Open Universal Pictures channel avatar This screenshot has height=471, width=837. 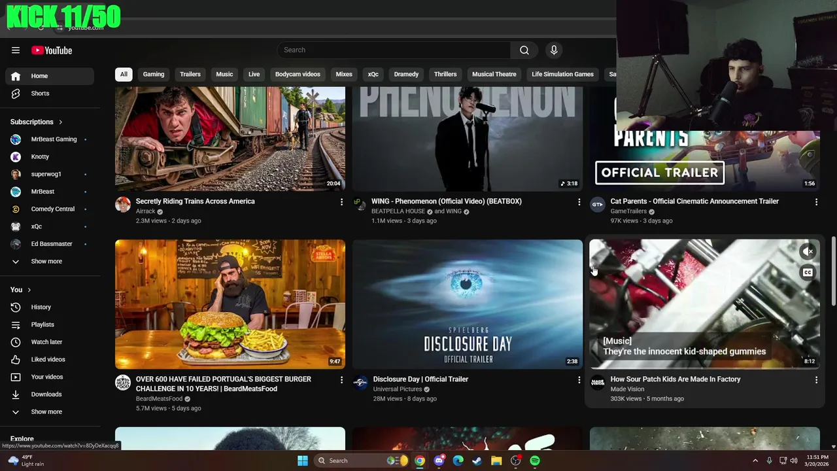[x=360, y=383]
